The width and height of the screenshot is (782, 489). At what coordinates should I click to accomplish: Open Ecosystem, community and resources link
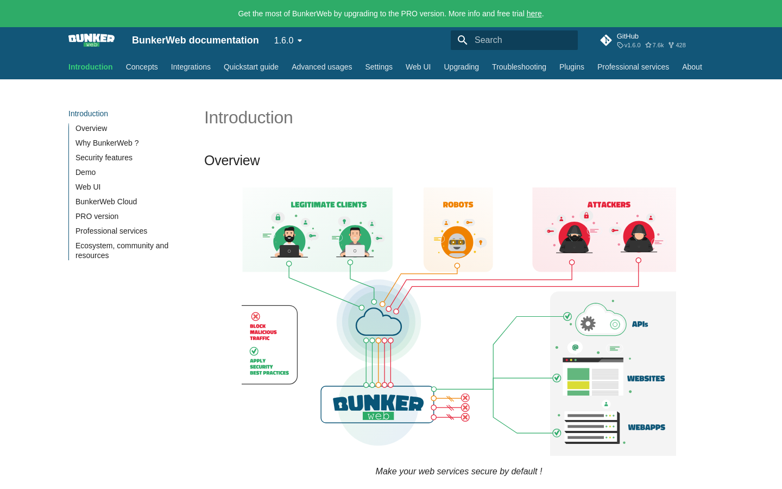(x=122, y=250)
